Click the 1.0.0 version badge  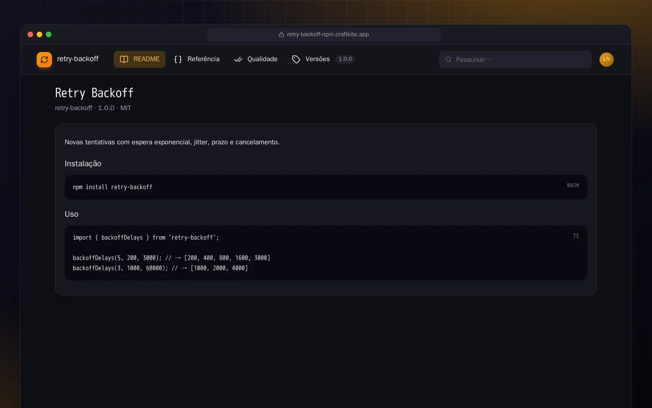(345, 59)
